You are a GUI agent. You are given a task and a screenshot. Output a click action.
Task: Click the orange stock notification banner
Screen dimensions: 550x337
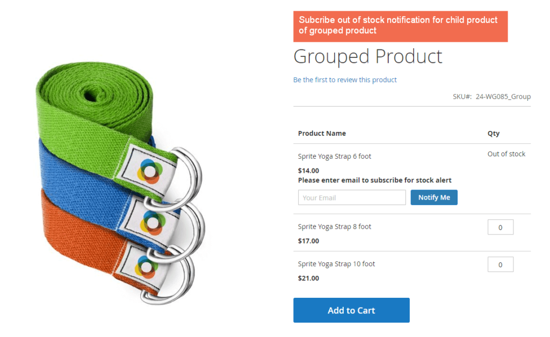[x=400, y=26]
